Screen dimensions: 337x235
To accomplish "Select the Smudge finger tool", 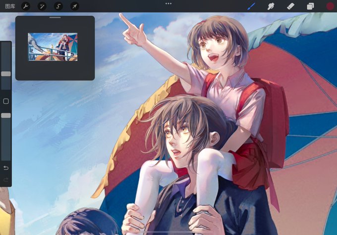I will [271, 6].
